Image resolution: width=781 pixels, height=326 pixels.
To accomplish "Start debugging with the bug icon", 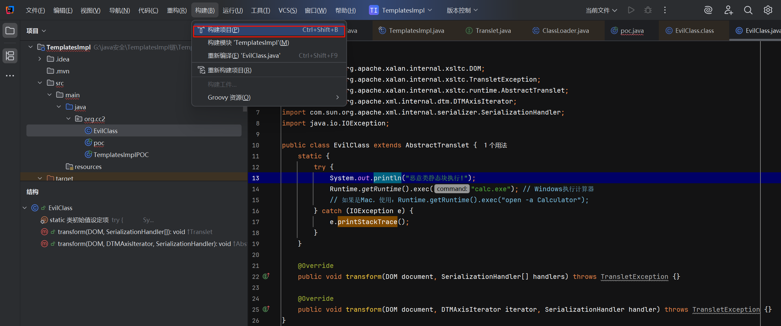I will point(648,10).
